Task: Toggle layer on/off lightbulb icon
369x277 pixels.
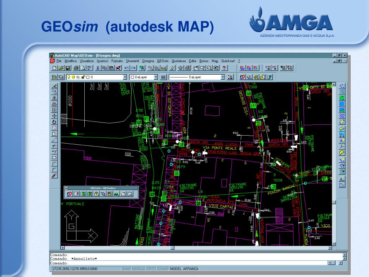Action: point(69,77)
